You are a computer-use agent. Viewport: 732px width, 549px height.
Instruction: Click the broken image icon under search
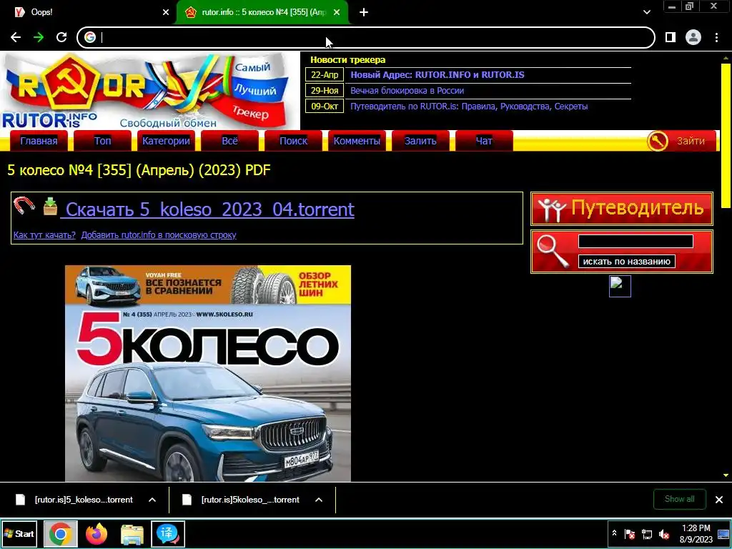tap(620, 286)
